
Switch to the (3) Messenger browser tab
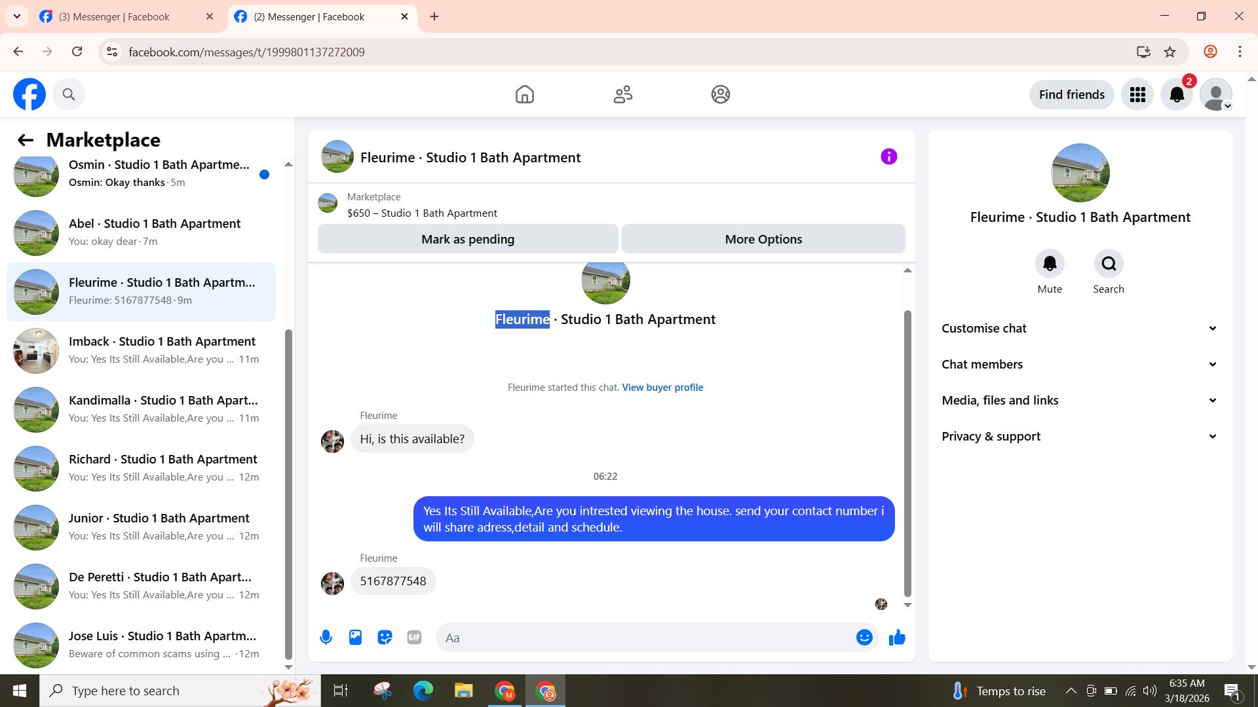(115, 16)
